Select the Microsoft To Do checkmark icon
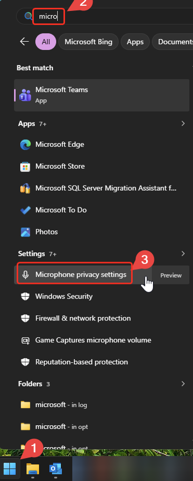The width and height of the screenshot is (193, 481). pos(25,210)
